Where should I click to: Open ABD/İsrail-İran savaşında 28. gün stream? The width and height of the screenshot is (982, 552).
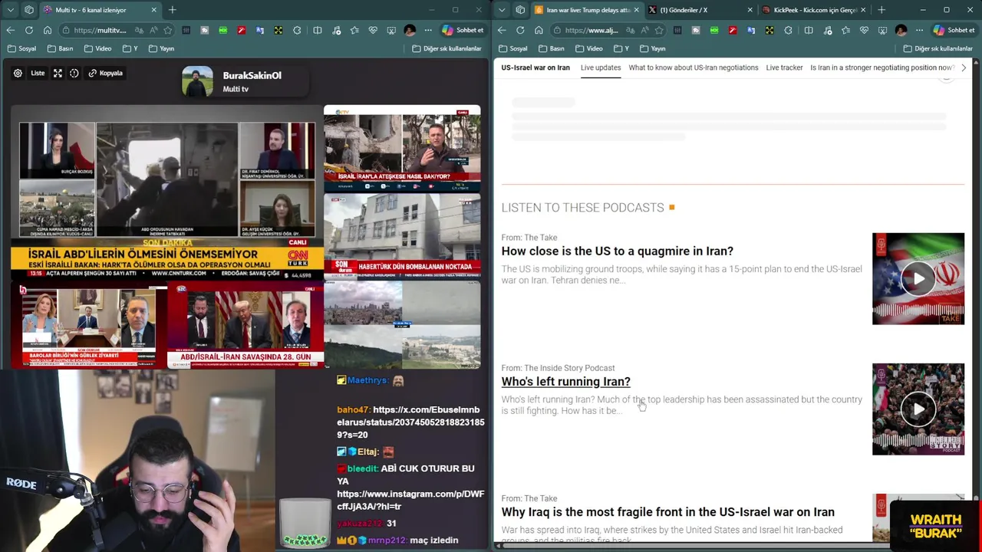click(245, 326)
